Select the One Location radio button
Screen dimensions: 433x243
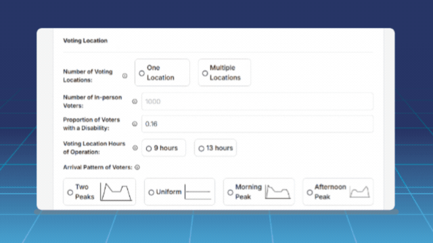141,74
